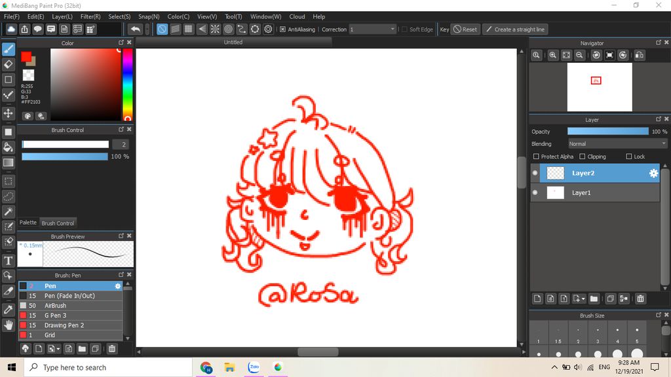Select the rectangular Select tool

pyautogui.click(x=8, y=181)
